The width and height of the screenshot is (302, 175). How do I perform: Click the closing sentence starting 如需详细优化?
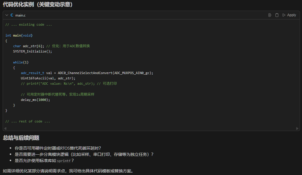[68, 171]
